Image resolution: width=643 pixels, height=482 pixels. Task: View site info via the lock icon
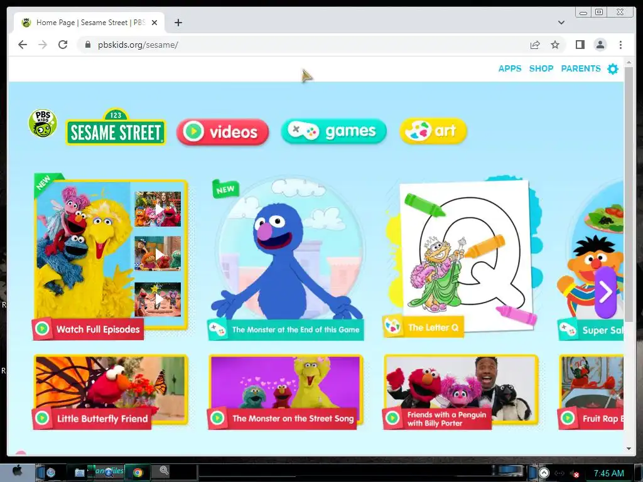click(x=87, y=45)
